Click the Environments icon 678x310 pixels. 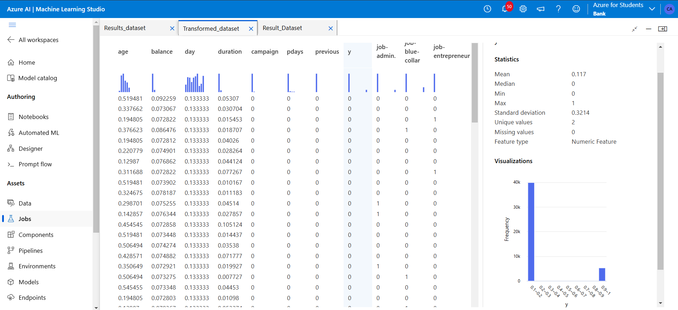tap(11, 266)
